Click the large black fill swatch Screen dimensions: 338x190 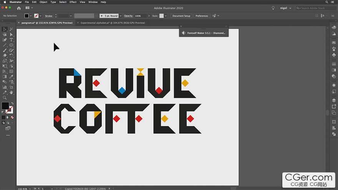(5, 106)
